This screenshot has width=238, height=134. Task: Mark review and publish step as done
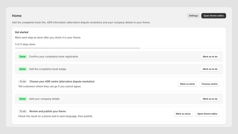click(183, 114)
